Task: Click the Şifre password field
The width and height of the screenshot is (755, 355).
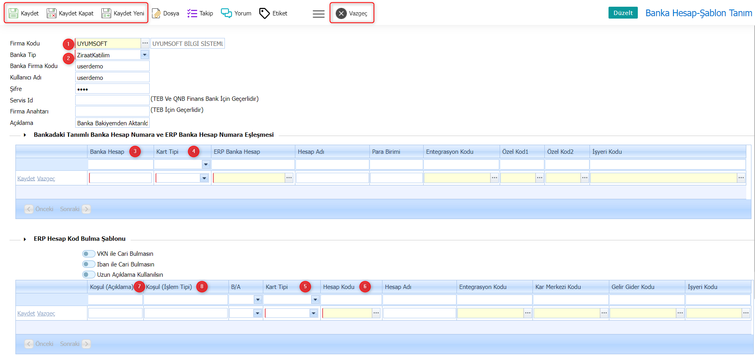Action: click(x=112, y=89)
